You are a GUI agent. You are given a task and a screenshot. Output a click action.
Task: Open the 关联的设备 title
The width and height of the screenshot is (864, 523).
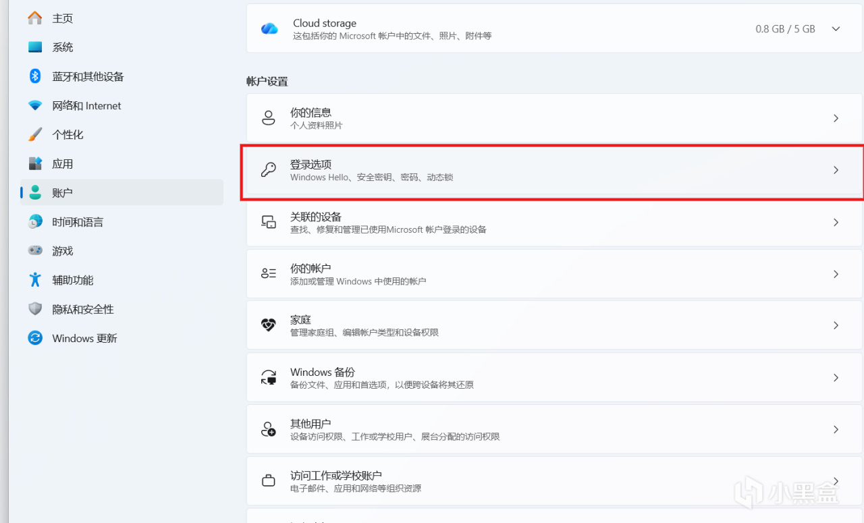[x=316, y=216]
